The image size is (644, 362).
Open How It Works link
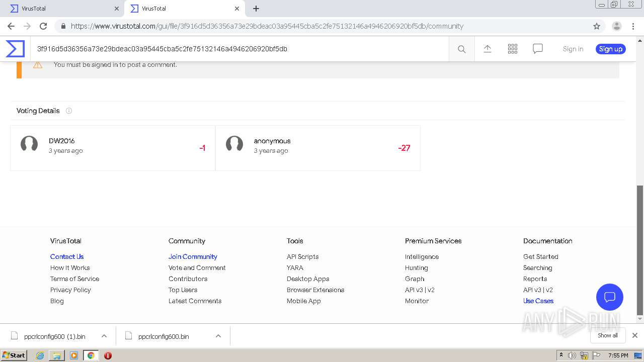(x=70, y=267)
